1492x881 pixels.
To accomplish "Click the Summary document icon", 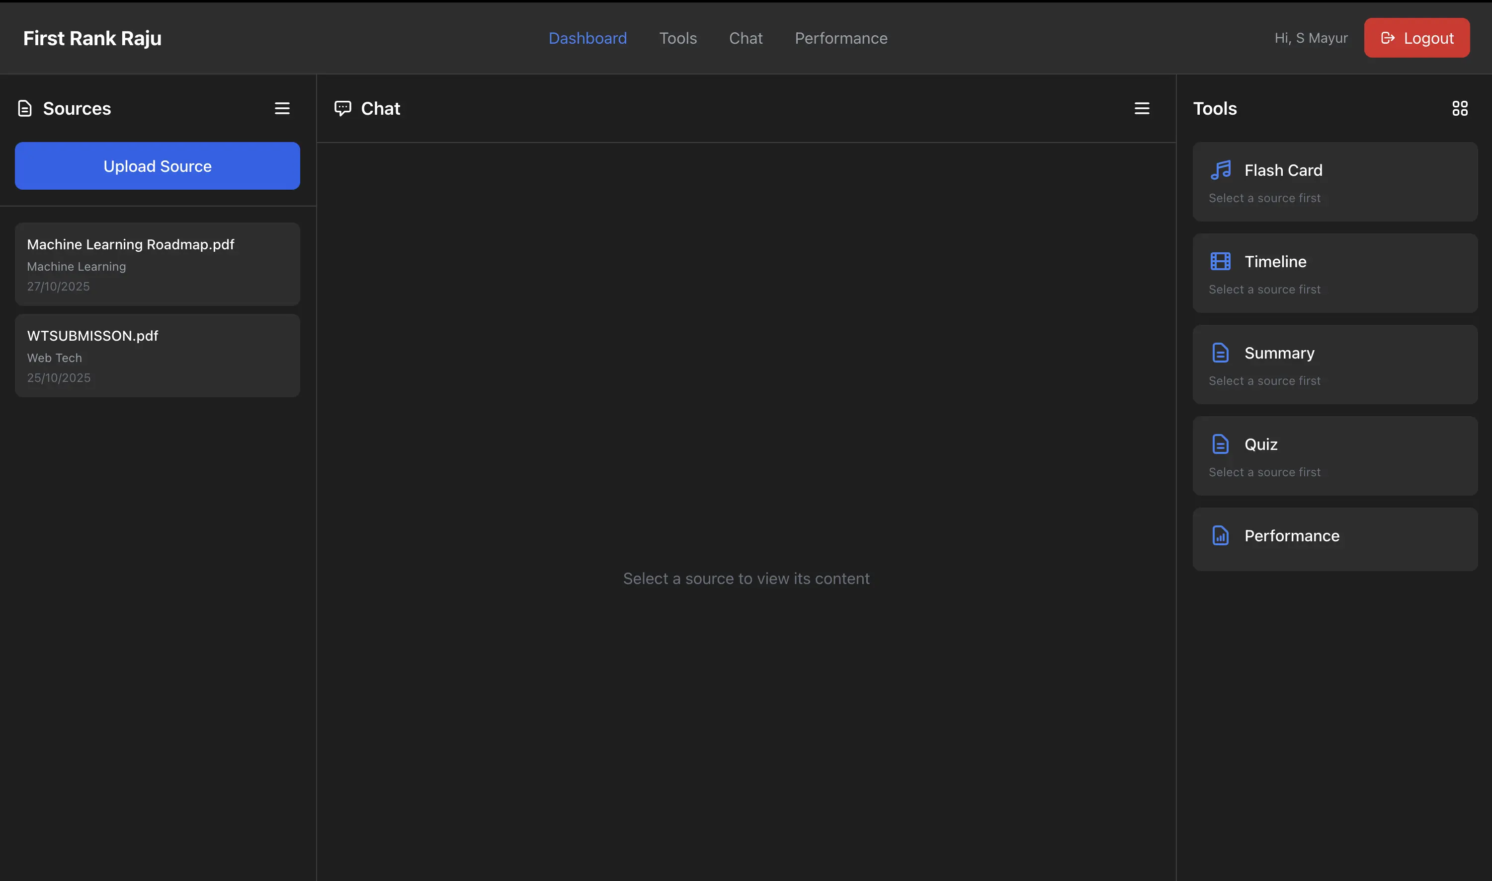I will click(1221, 353).
